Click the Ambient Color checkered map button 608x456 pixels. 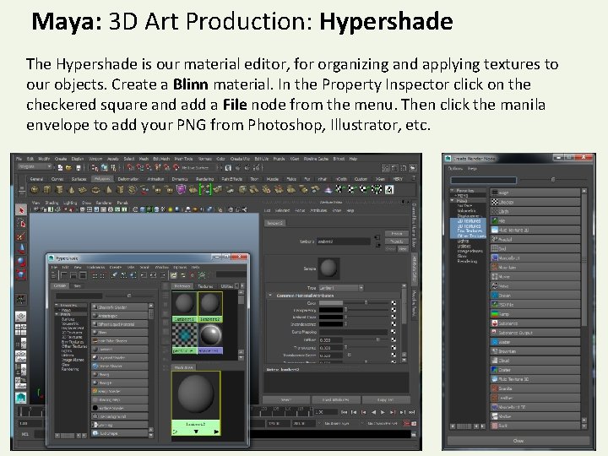394,318
